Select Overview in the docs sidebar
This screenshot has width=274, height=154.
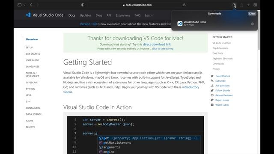[32, 39]
